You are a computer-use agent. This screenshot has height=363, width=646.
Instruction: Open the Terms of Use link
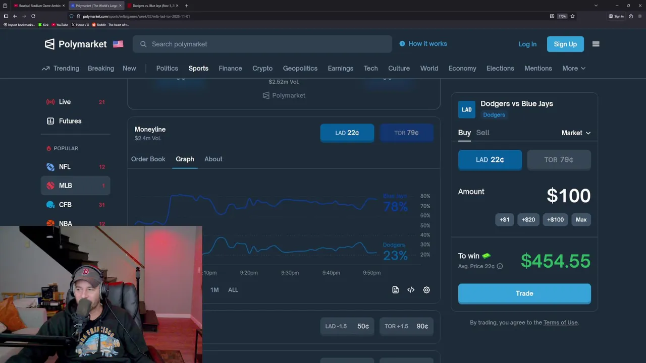point(560,323)
